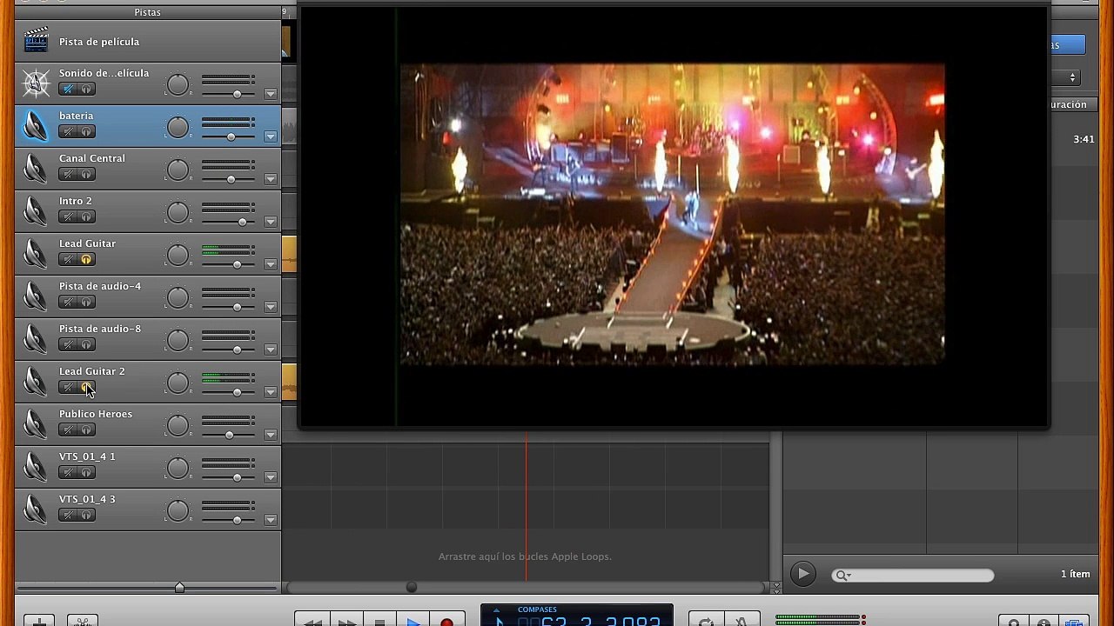Click the Canal Central track speaker icon
This screenshot has height=626, width=1114.
36,169
